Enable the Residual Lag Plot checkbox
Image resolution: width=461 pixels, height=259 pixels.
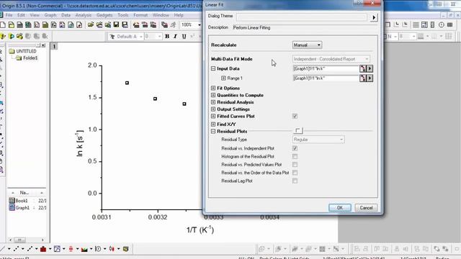pos(295,181)
